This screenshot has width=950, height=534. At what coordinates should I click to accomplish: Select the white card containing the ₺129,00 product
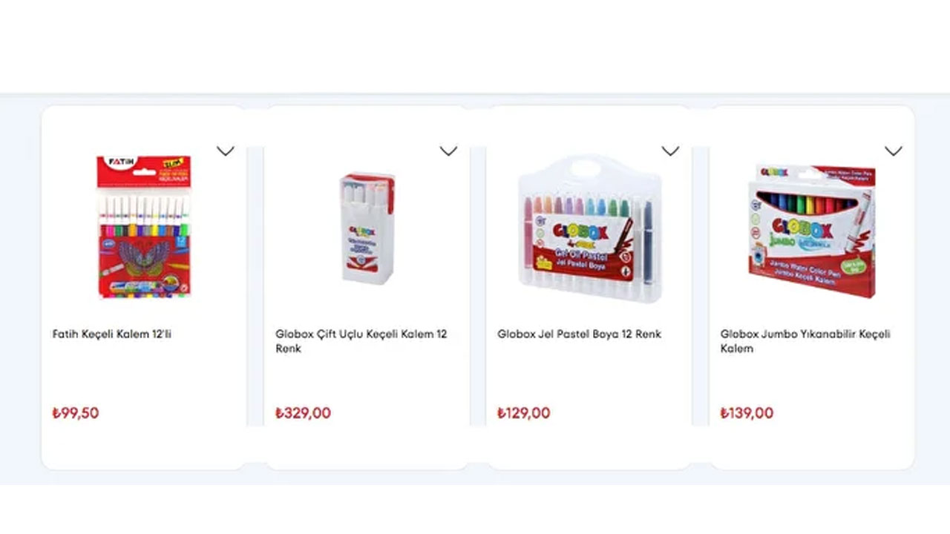589,445
